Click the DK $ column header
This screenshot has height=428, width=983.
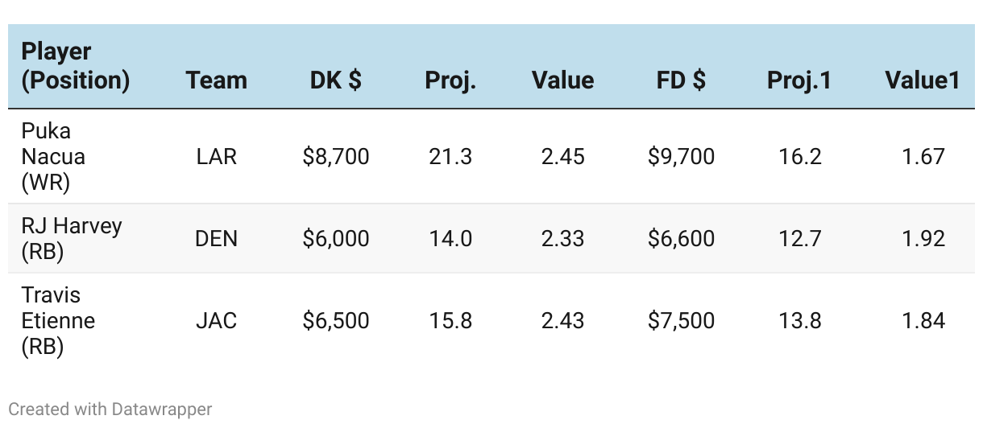[335, 80]
